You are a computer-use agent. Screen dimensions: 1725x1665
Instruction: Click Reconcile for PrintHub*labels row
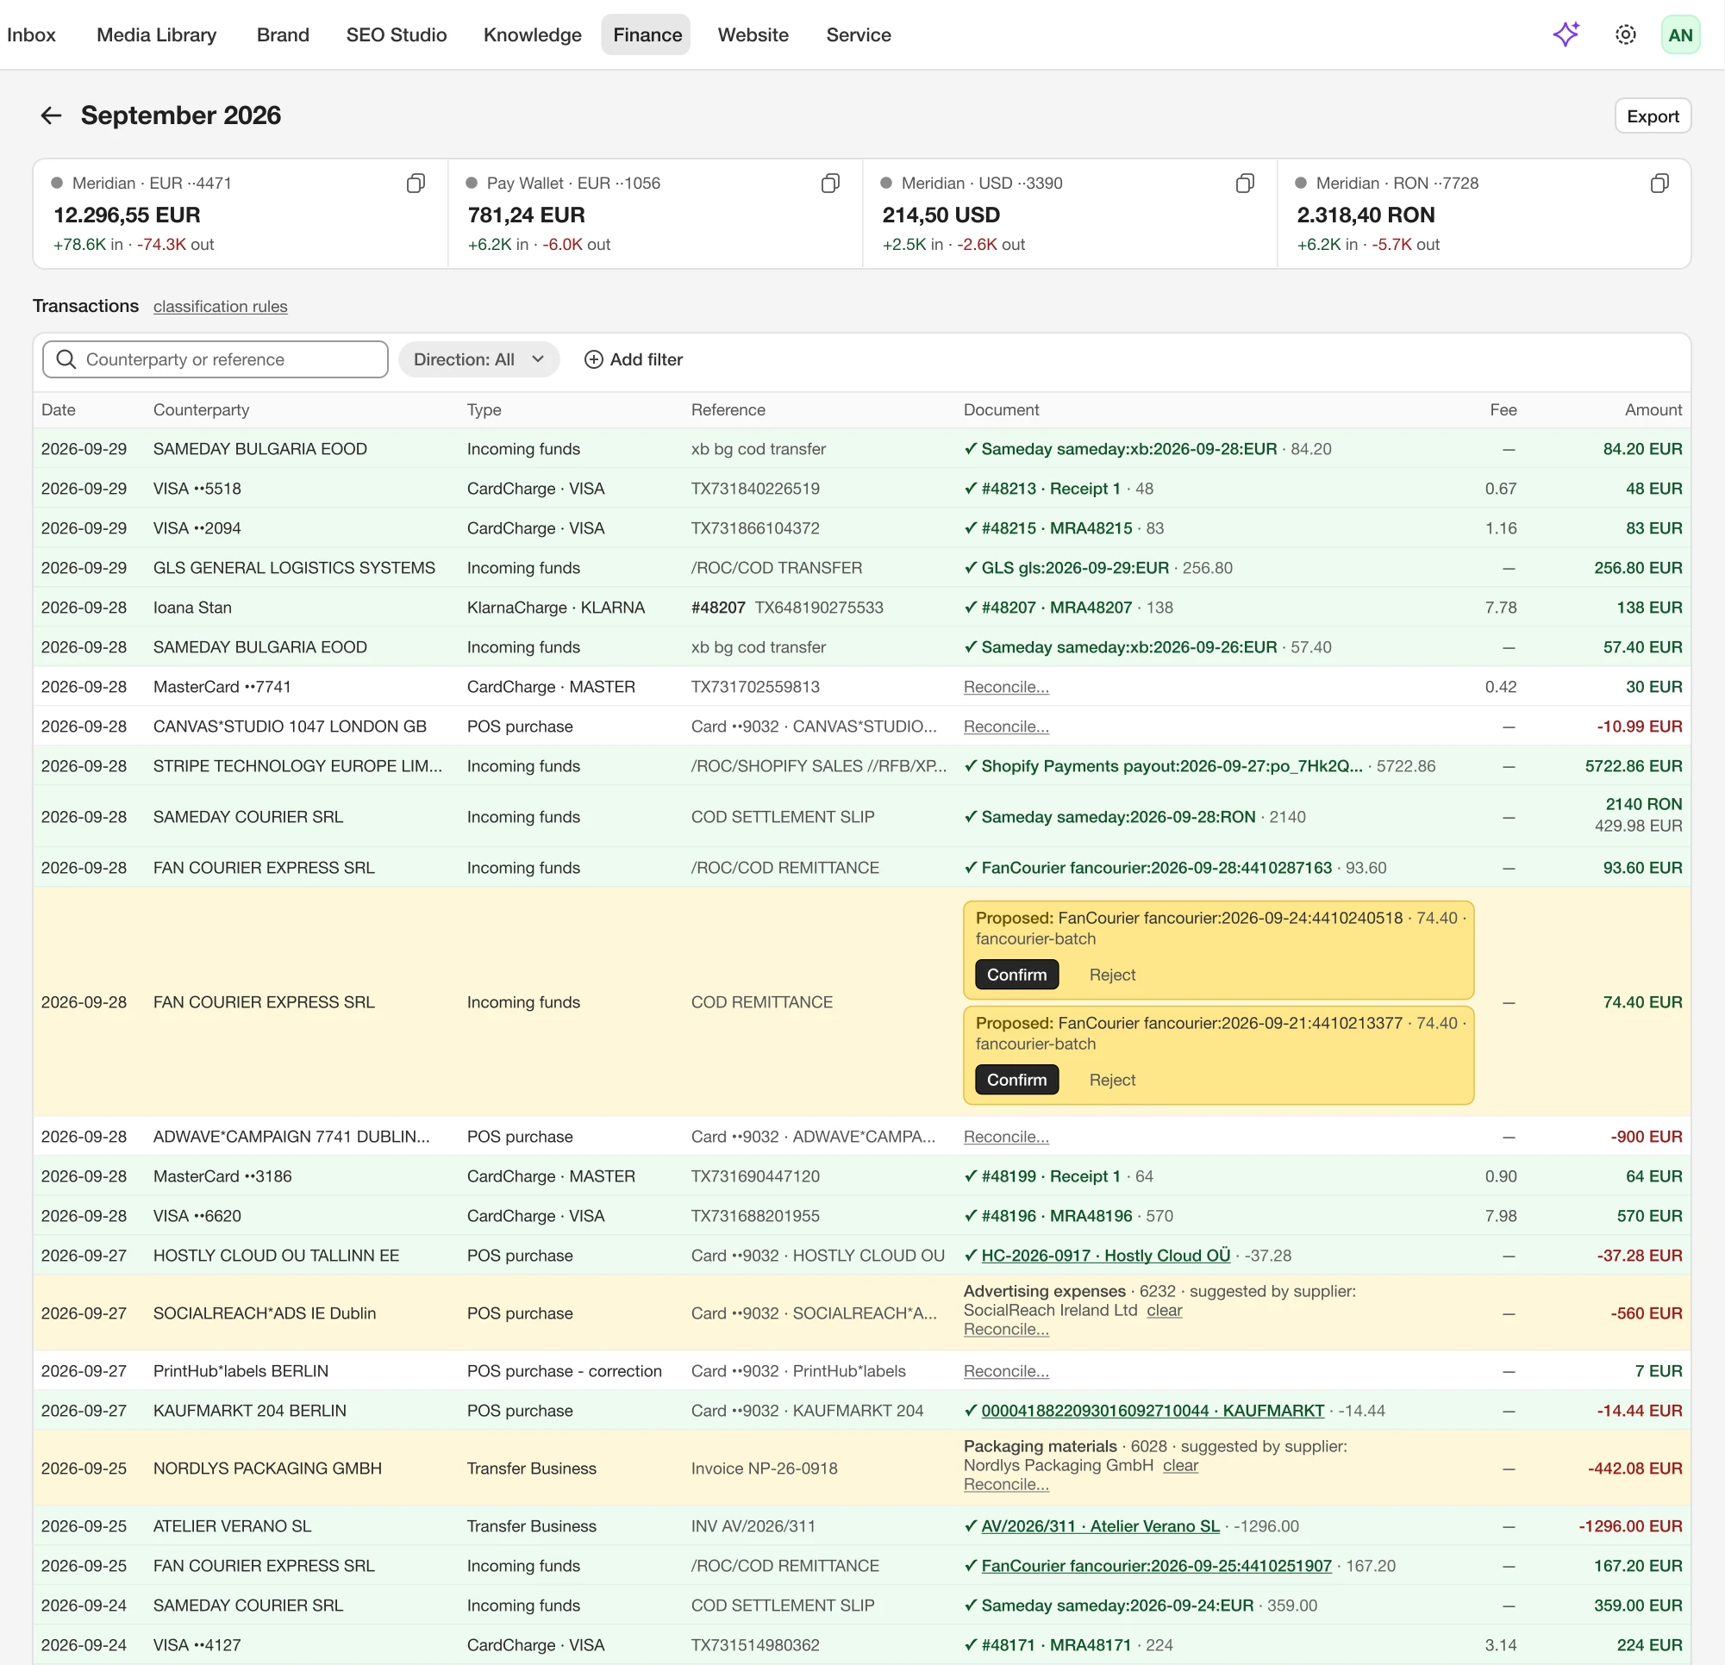point(1006,1371)
